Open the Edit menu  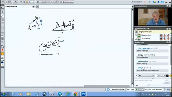9,2
